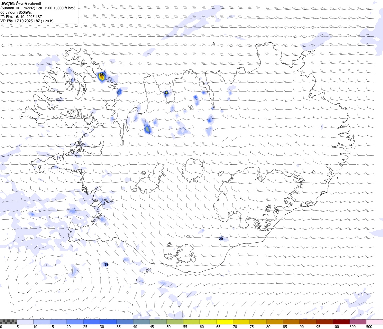Click the legend number 25

[85, 327]
